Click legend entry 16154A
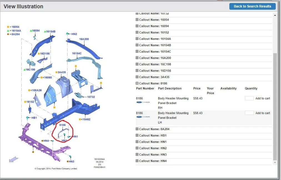Screen dimensions: 281x180 pyautogui.click(x=14, y=30)
